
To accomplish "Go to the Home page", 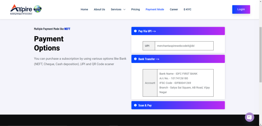I will click(84, 9).
